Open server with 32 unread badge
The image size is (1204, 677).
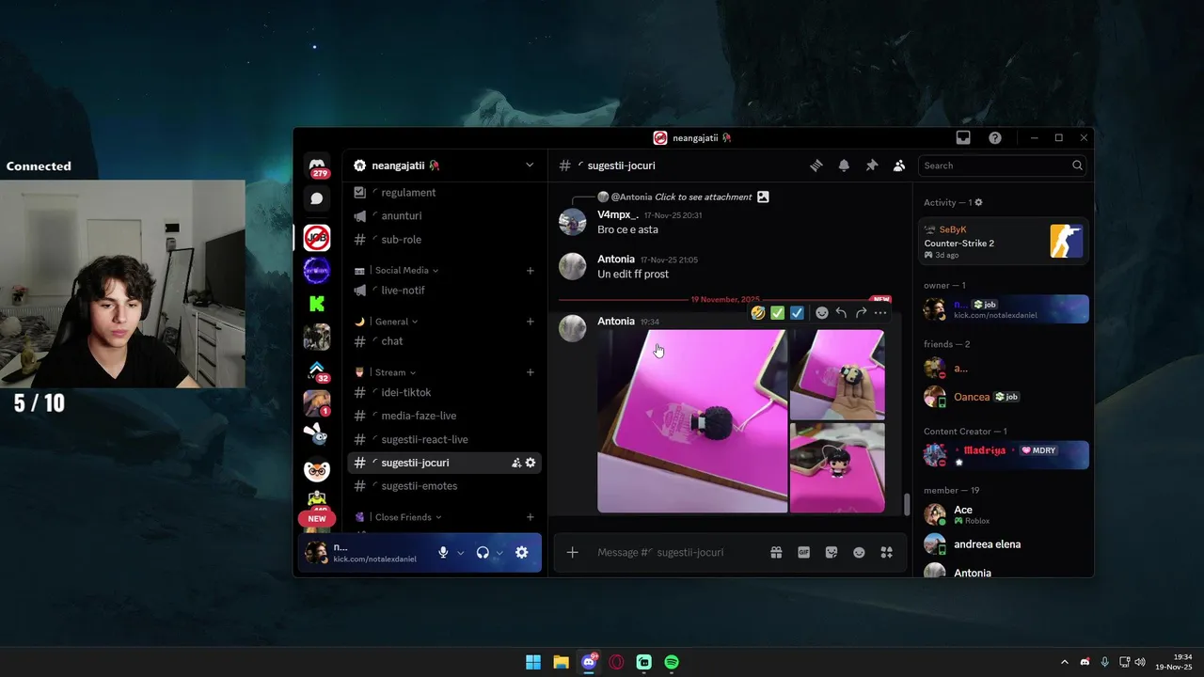317,370
